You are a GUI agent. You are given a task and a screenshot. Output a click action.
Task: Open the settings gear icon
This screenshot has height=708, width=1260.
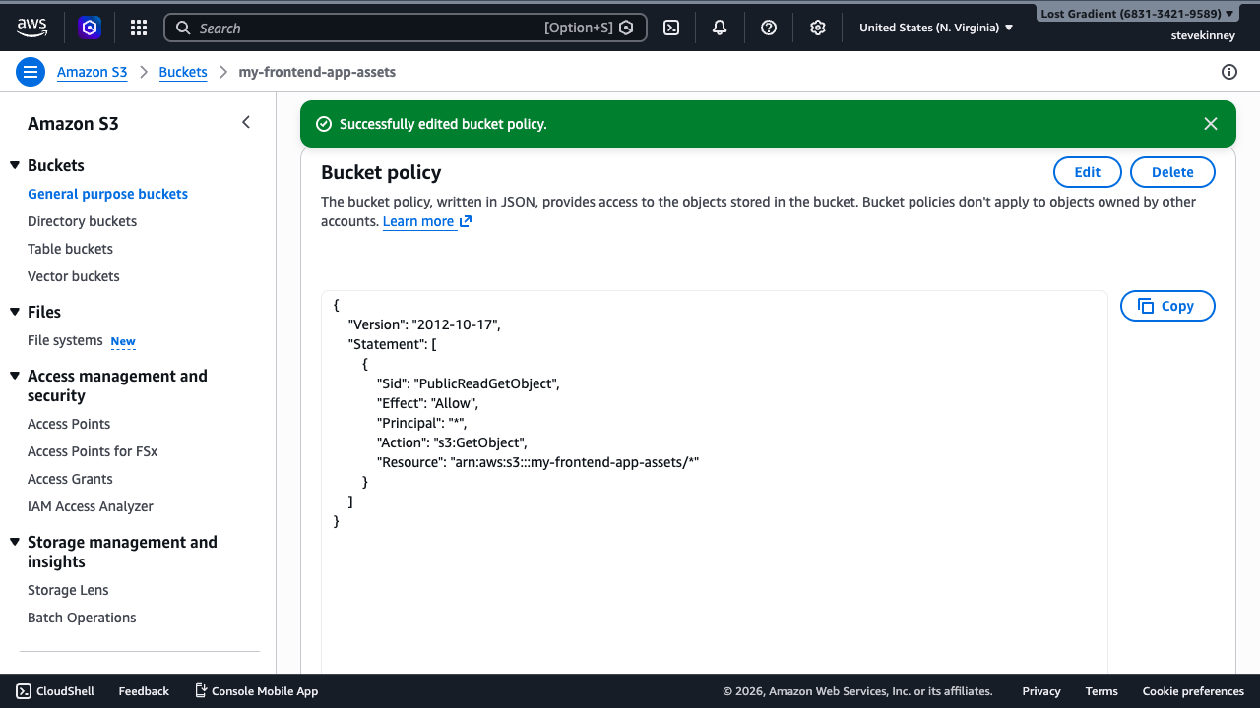pos(818,28)
